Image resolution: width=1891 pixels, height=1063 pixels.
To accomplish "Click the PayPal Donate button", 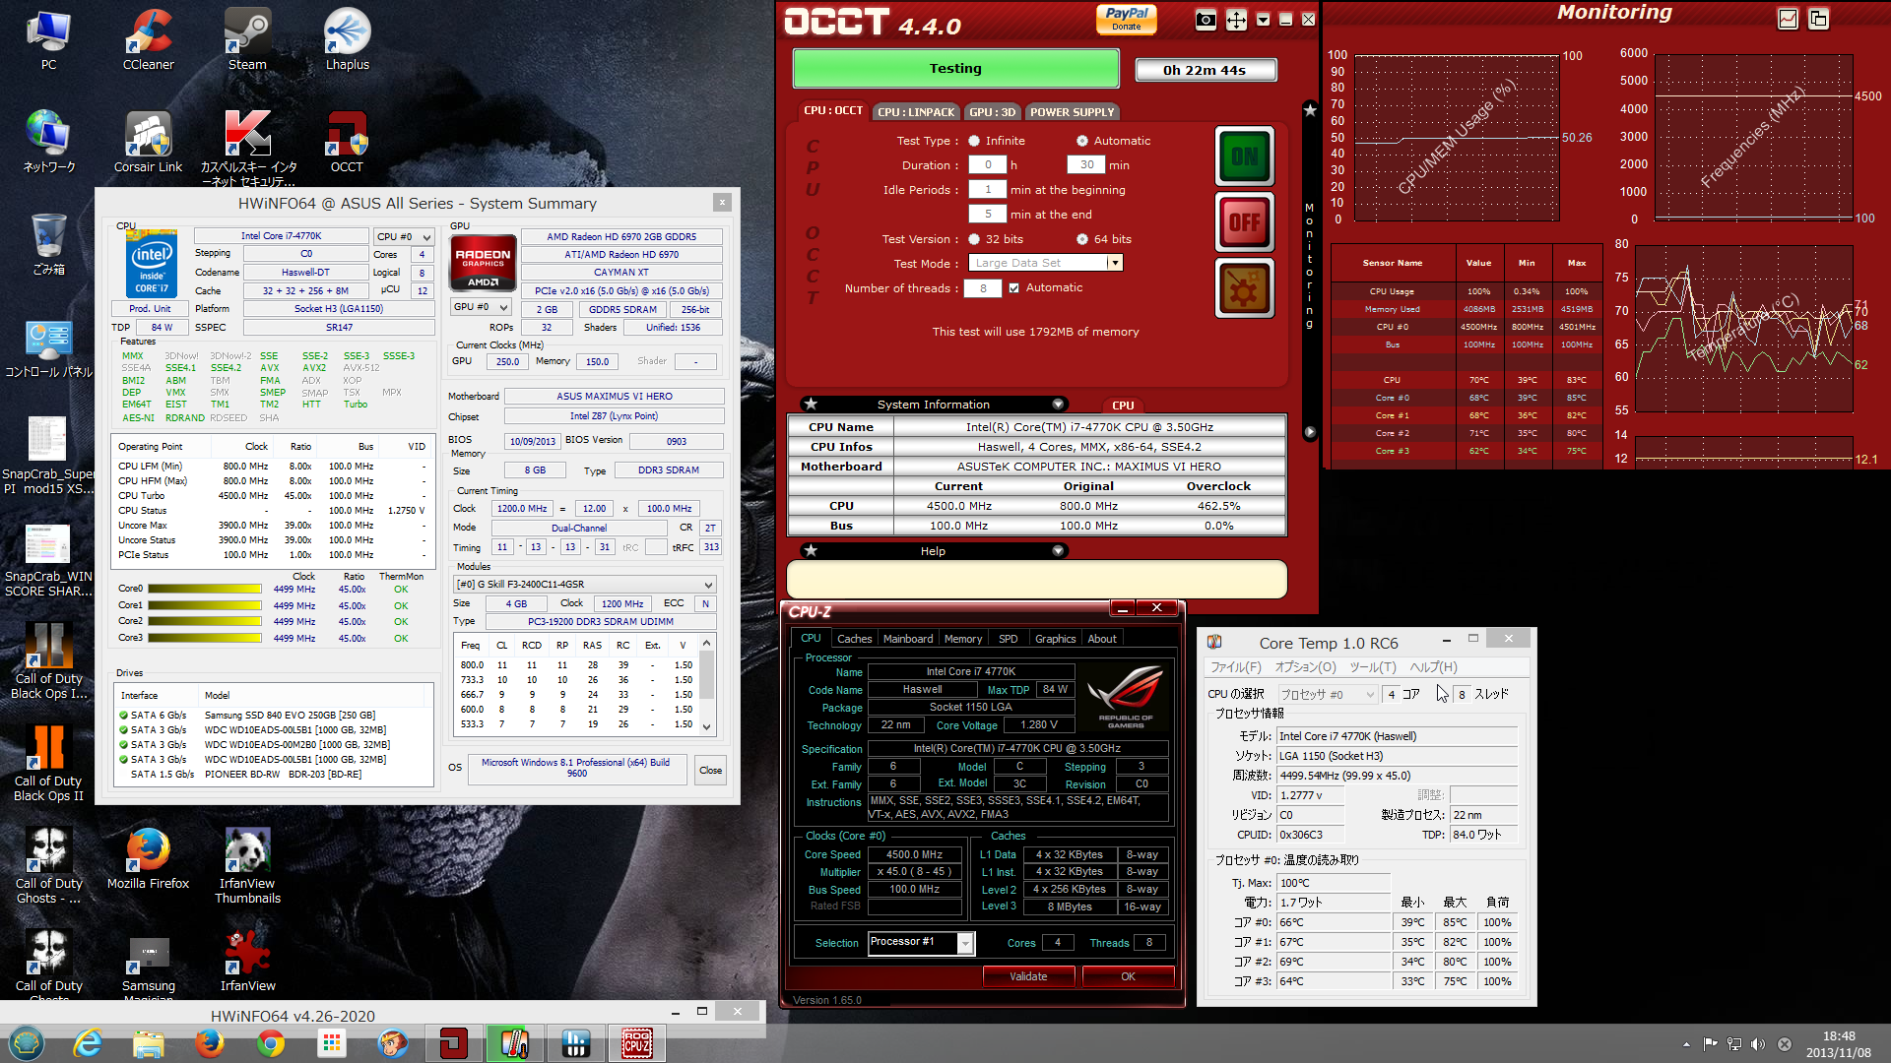I will [1126, 19].
